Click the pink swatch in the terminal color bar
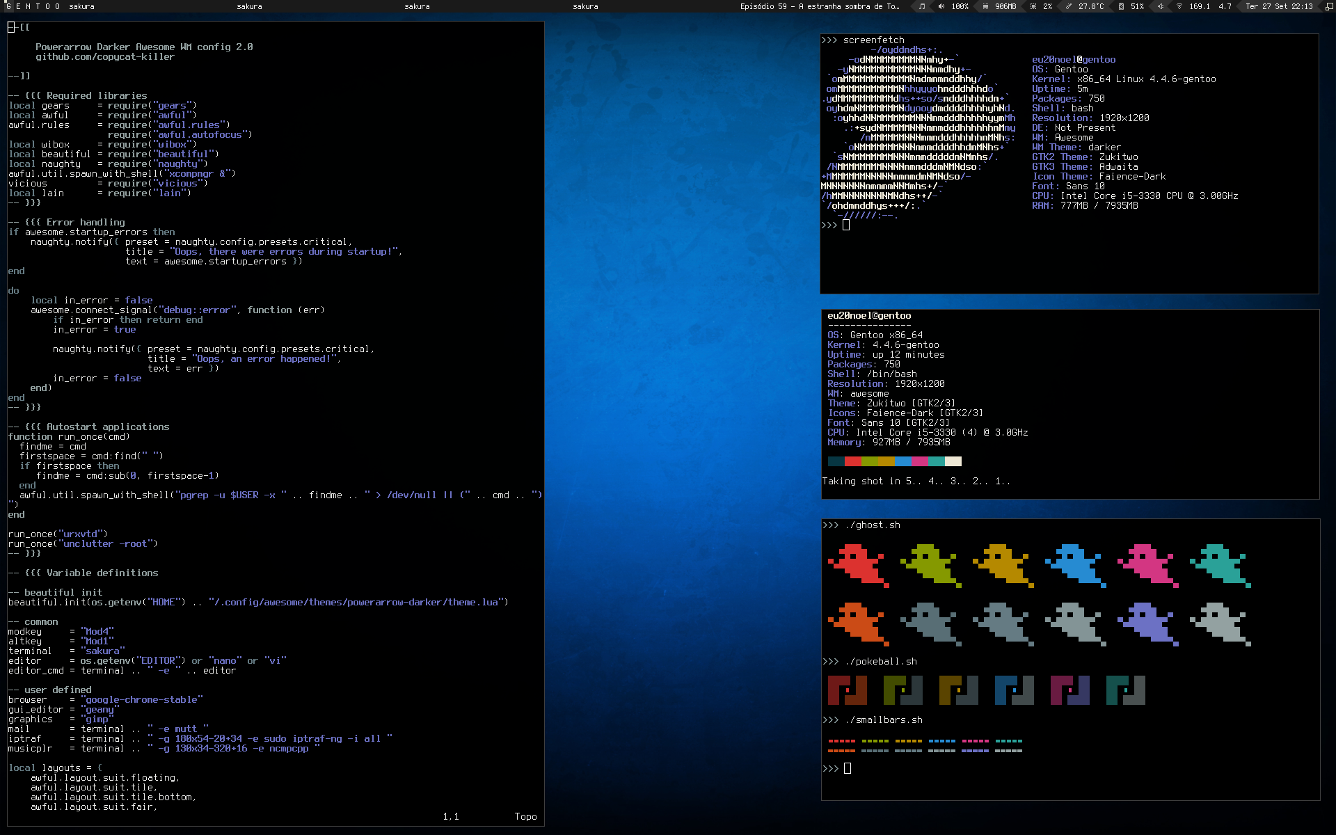1336x835 pixels. (x=919, y=461)
